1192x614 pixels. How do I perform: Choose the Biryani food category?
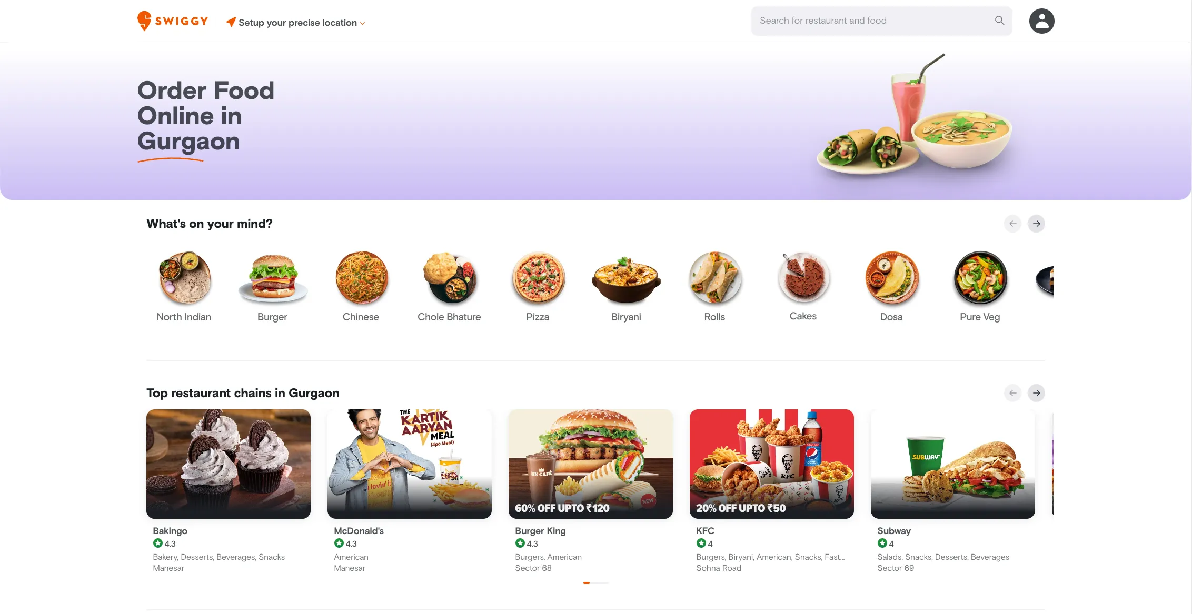point(626,287)
